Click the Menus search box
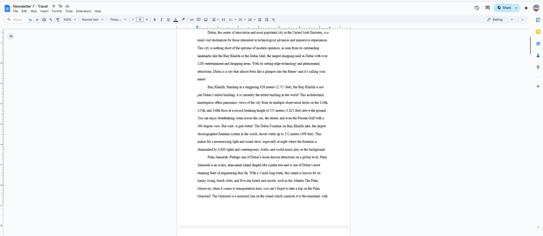The width and height of the screenshot is (543, 236). click(16, 20)
